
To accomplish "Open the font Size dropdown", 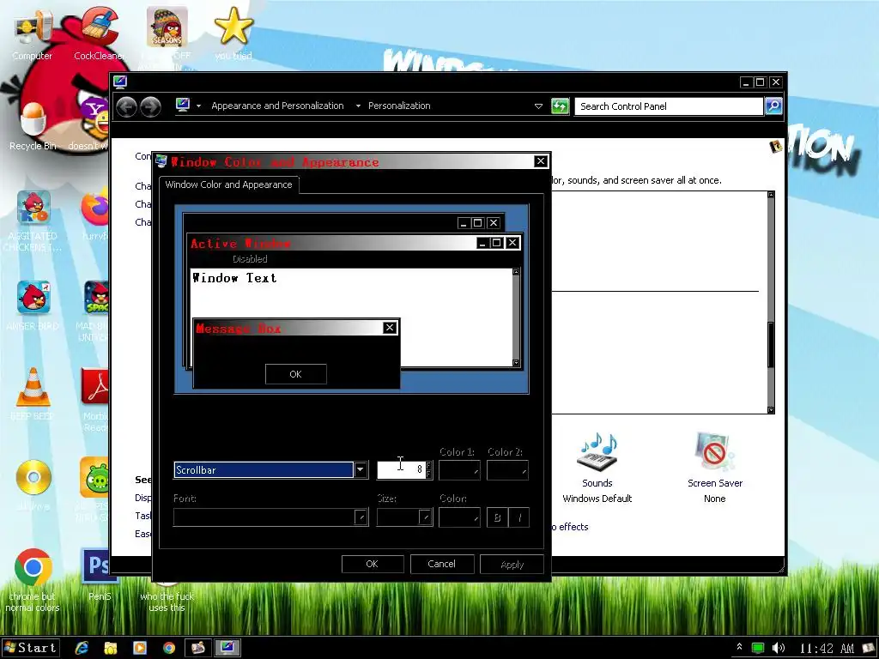I will 404,517.
